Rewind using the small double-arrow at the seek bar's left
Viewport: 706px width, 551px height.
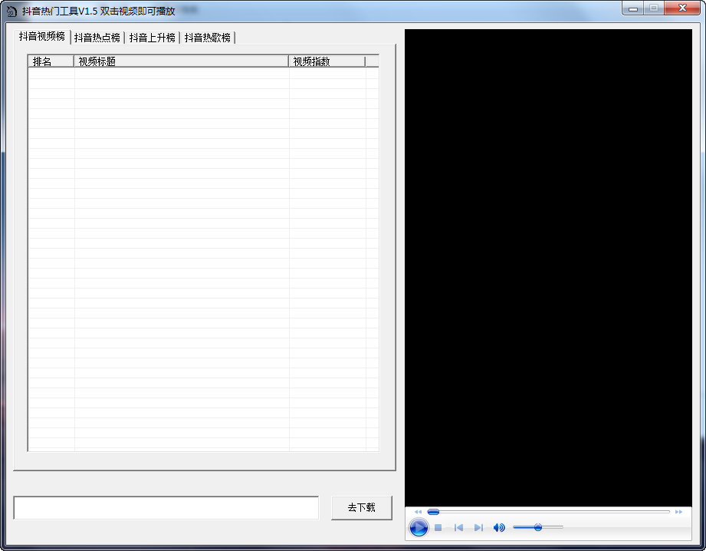tap(418, 512)
